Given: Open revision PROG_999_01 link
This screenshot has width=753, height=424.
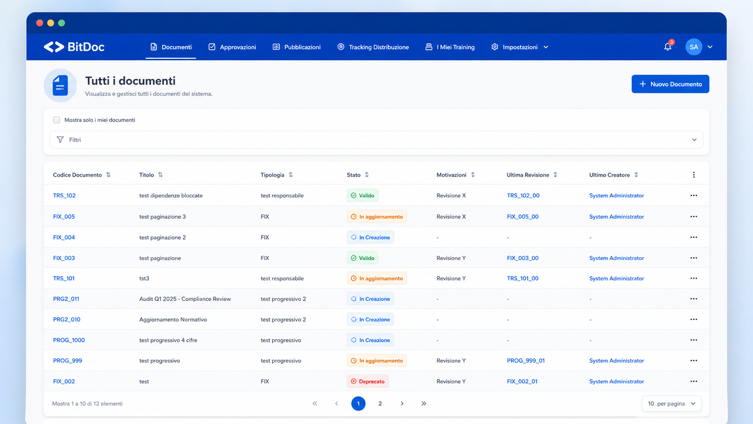Looking at the screenshot, I should (526, 360).
